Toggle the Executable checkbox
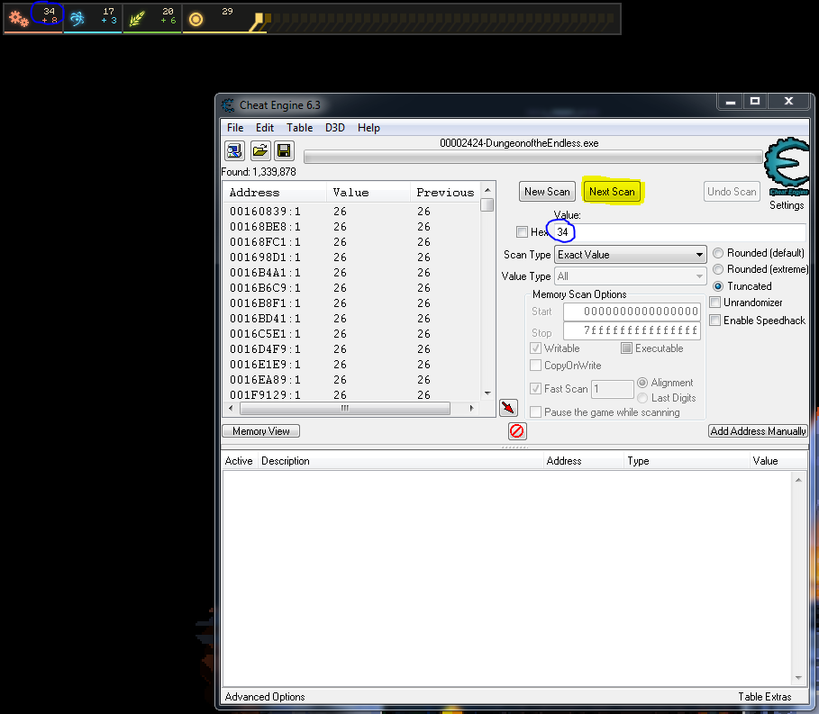Viewport: 819px width, 714px height. coord(627,348)
